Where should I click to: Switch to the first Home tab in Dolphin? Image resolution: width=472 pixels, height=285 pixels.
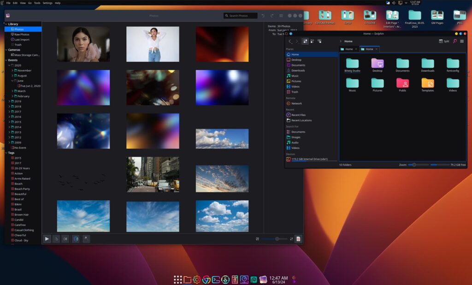[349, 48]
